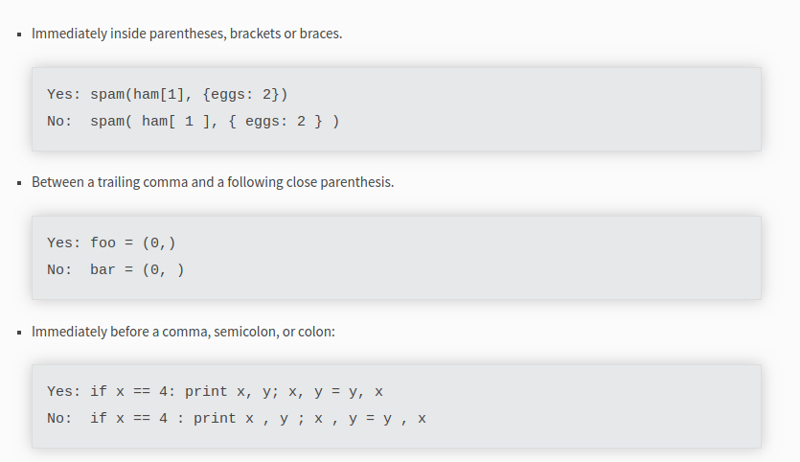The image size is (800, 462).
Task: Click the code "spam(ham[1], {eggs: 2})"
Action: [190, 95]
